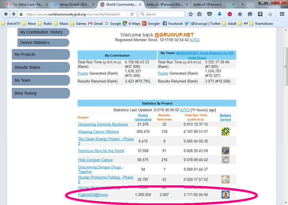Expand the Games bookmarks folder

click(x=79, y=24)
